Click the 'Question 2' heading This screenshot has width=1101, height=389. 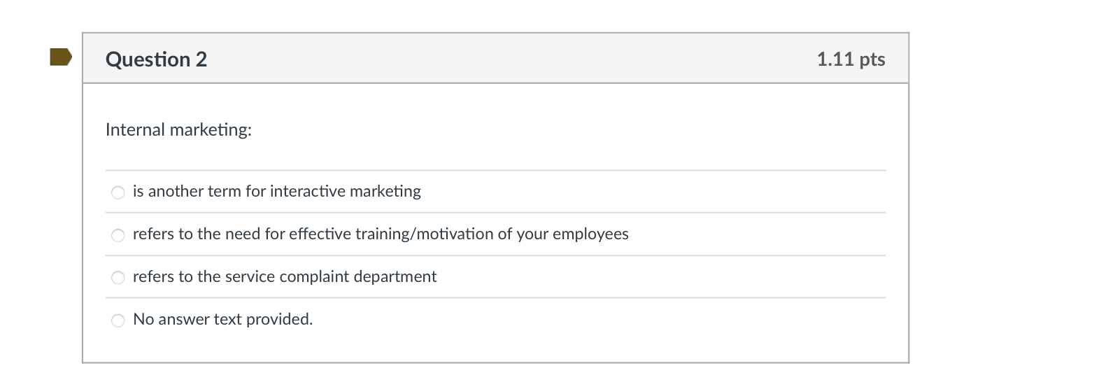point(156,59)
